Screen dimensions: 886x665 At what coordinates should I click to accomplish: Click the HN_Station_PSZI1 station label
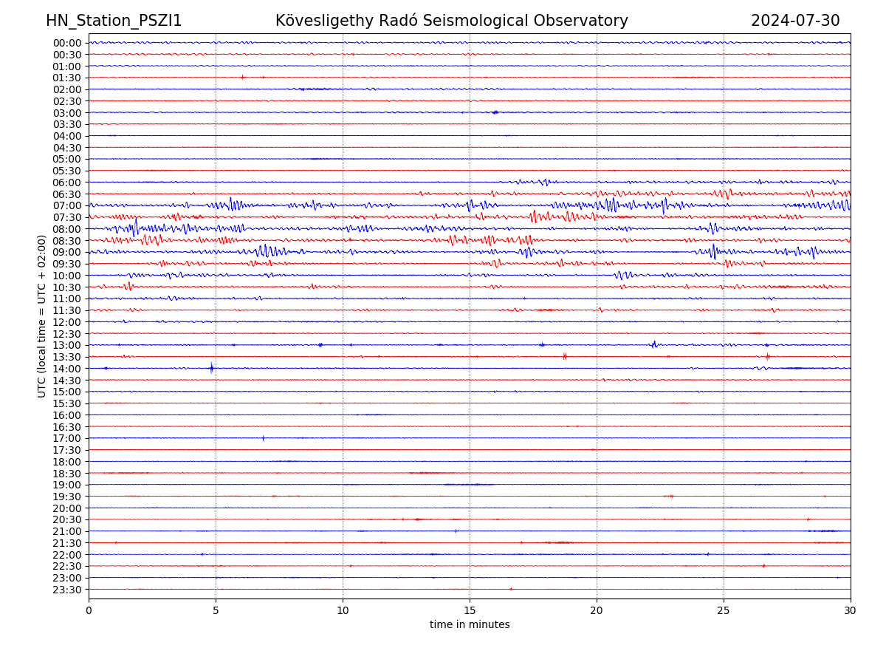click(x=114, y=21)
